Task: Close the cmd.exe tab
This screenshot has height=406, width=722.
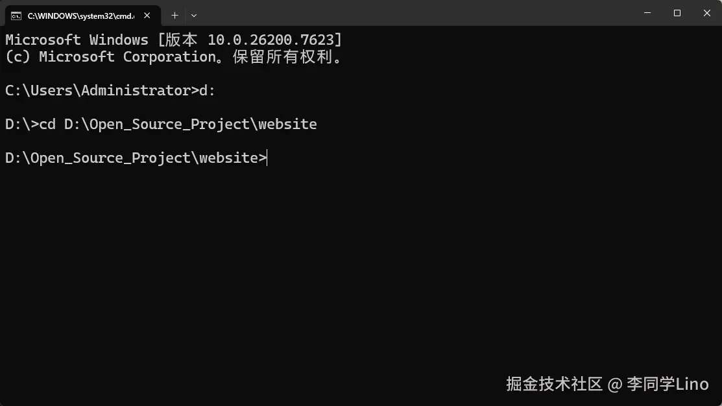Action: [147, 16]
